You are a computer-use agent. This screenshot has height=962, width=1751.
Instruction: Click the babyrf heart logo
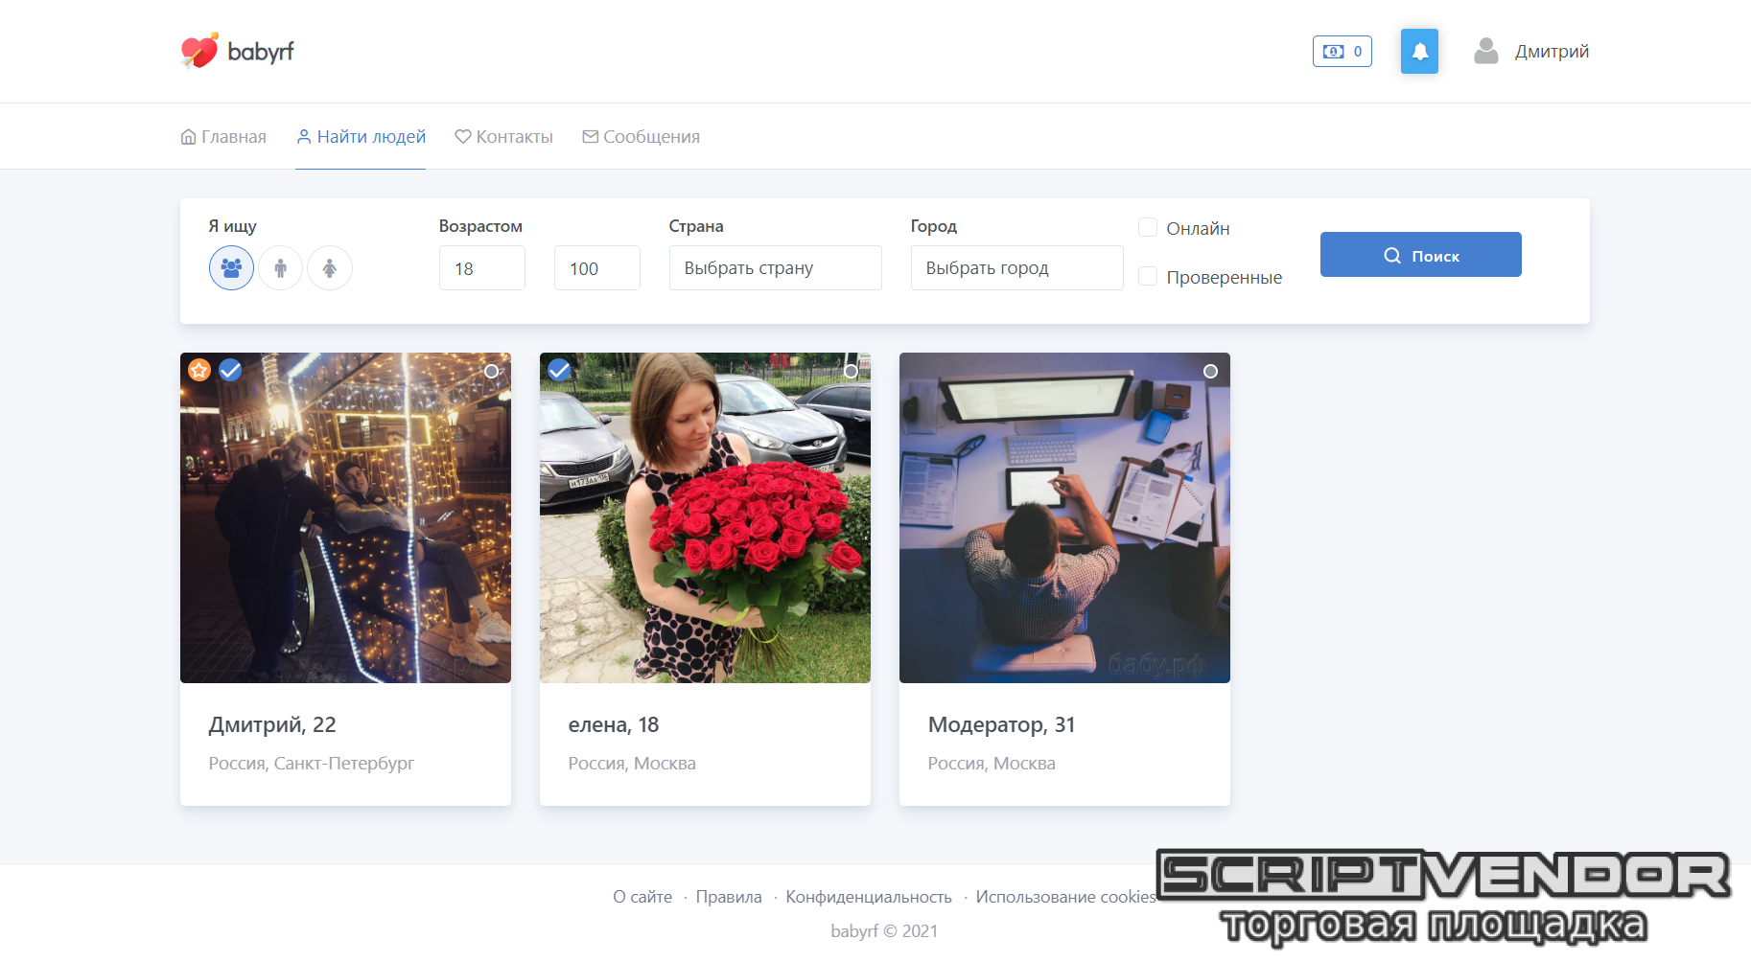(x=199, y=51)
